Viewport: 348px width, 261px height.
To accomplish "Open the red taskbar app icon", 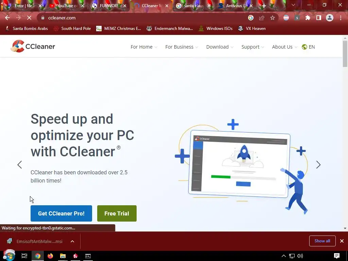I will (x=75, y=256).
